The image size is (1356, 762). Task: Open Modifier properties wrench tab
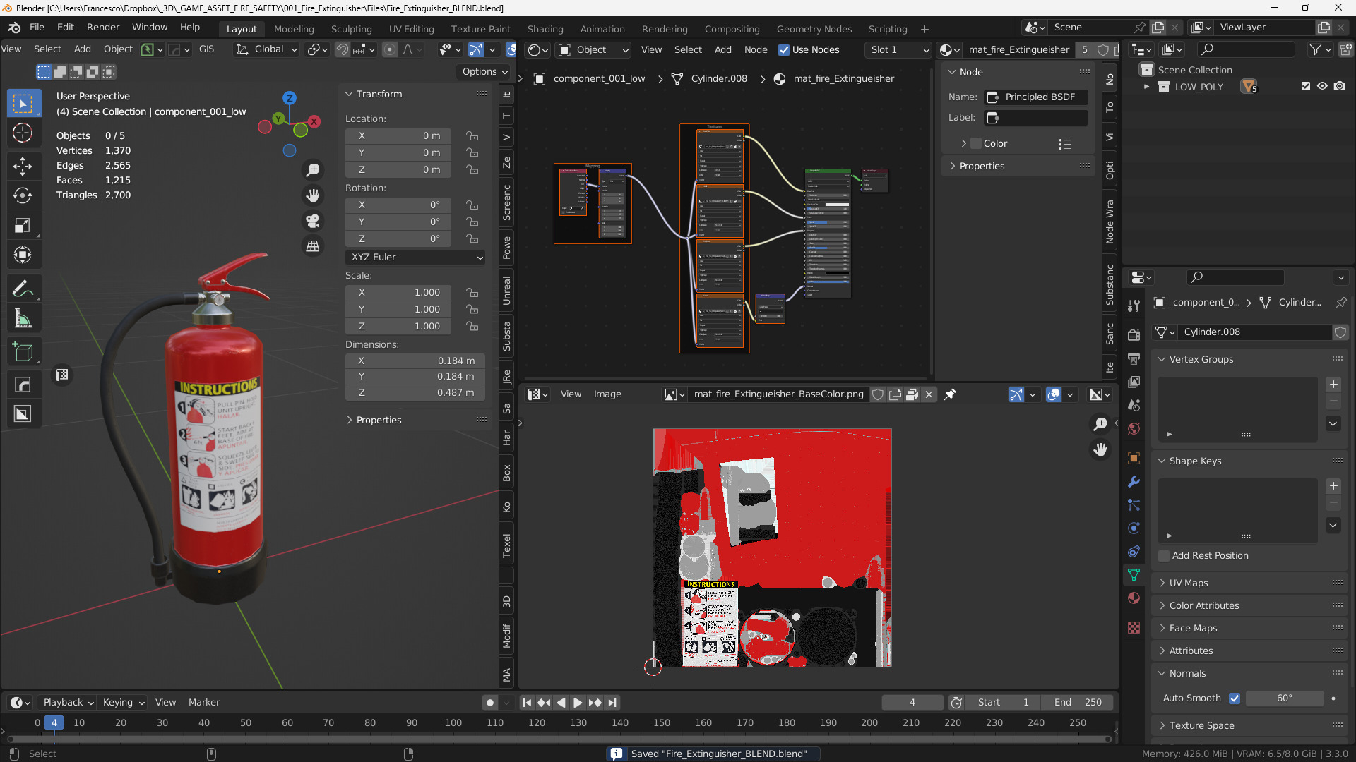[x=1134, y=481]
